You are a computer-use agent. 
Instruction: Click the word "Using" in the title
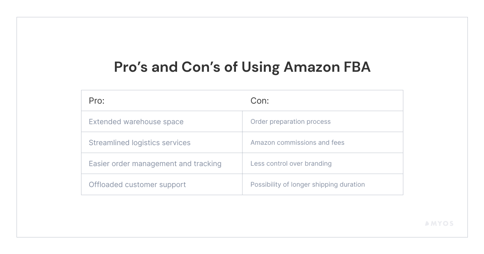pyautogui.click(x=260, y=67)
